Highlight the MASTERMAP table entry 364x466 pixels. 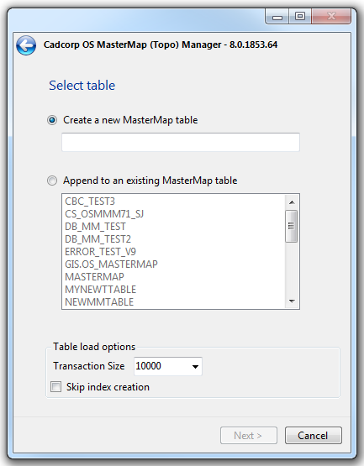(173, 277)
